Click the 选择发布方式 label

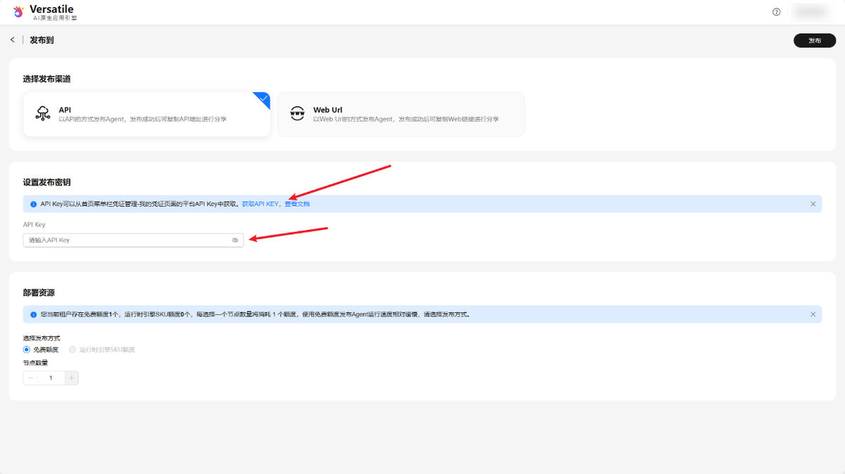click(42, 338)
